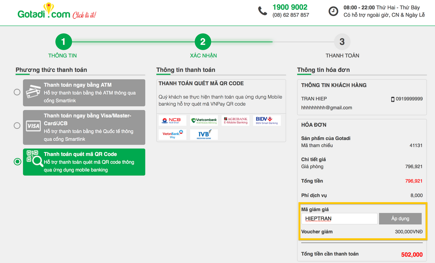Select the NCB Smart bank logo
435x263 pixels.
pyautogui.click(x=173, y=120)
